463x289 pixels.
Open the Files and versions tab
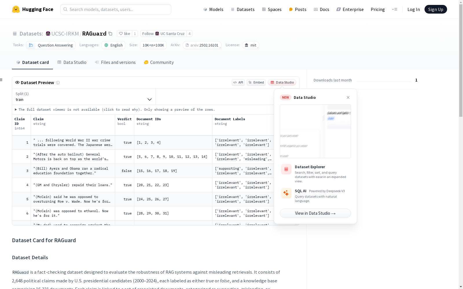[x=115, y=62]
